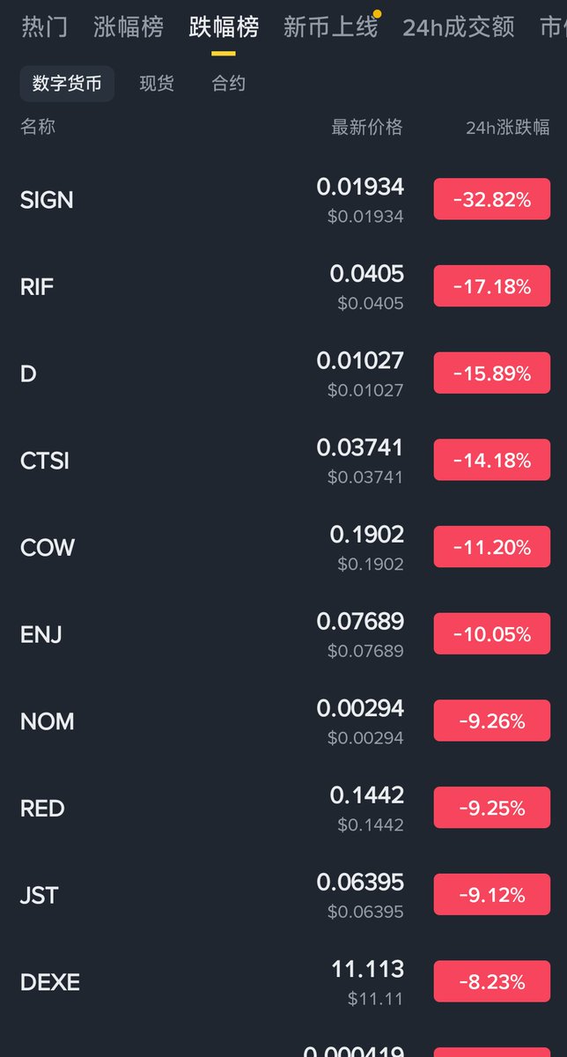
Task: Select the 跌幅榜 tab
Action: coord(224,26)
